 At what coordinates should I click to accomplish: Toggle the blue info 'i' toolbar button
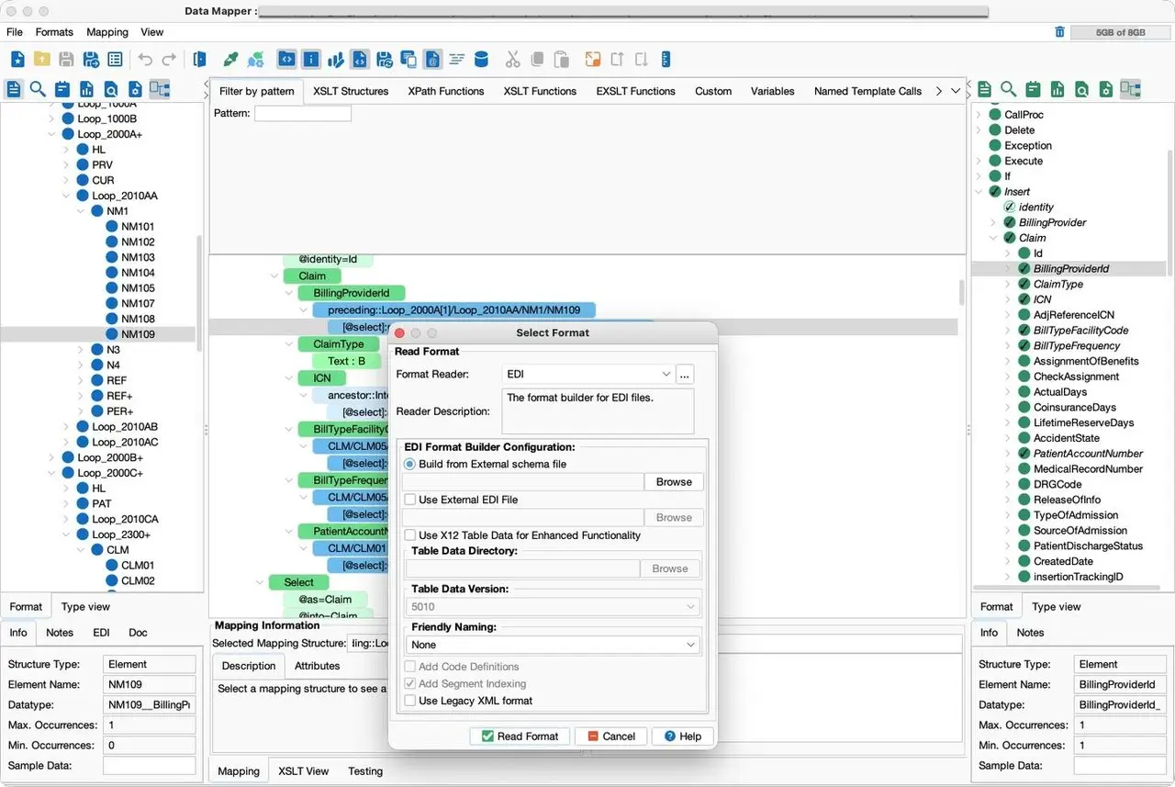pyautogui.click(x=311, y=60)
